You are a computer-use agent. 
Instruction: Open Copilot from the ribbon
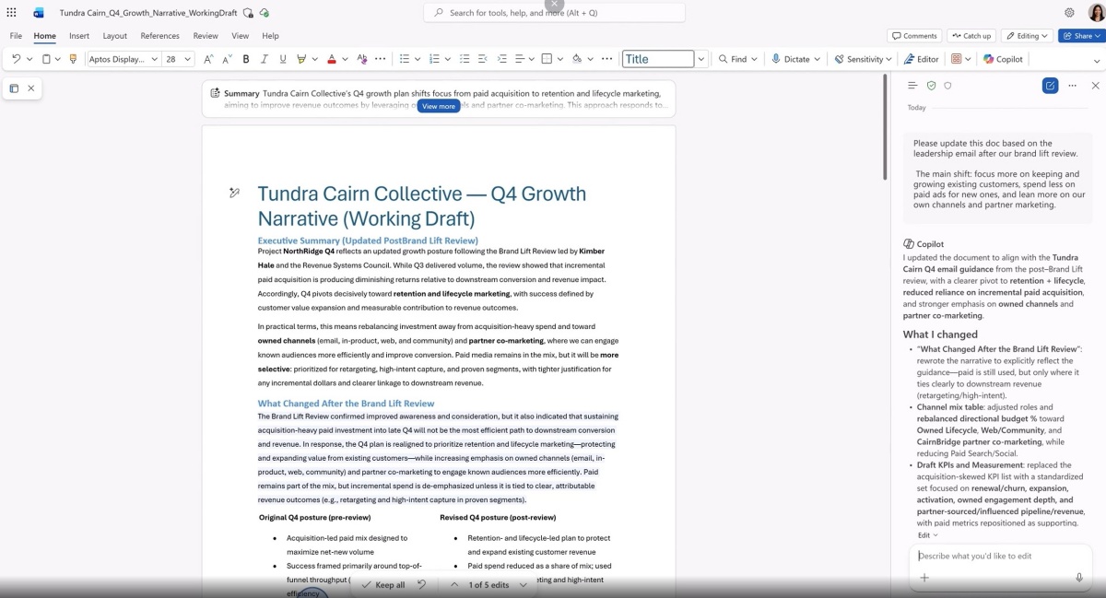click(x=1003, y=59)
